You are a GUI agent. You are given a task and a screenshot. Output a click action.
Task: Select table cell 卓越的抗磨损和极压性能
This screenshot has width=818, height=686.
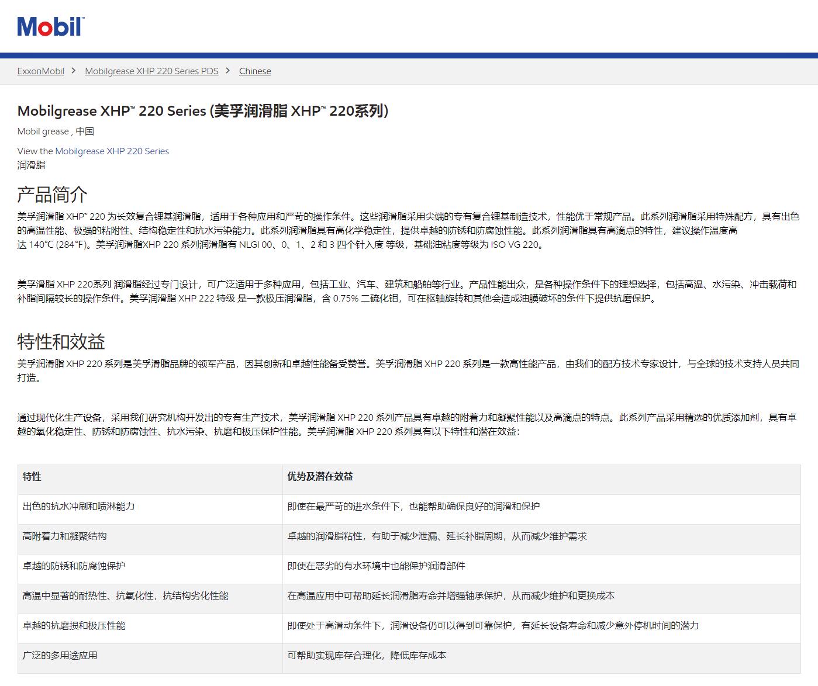[x=150, y=629]
